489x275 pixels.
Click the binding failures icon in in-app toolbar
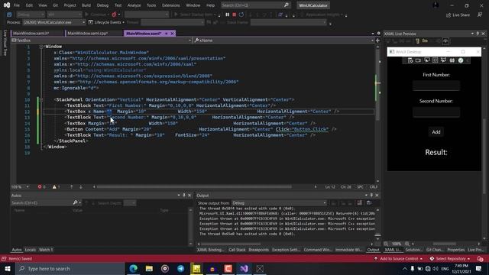click(452, 60)
